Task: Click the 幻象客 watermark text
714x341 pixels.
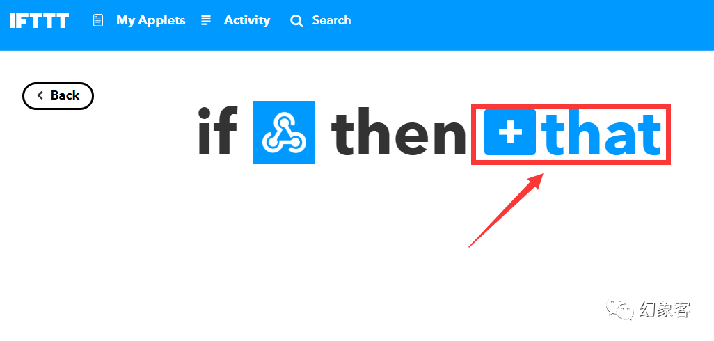Action: point(665,310)
